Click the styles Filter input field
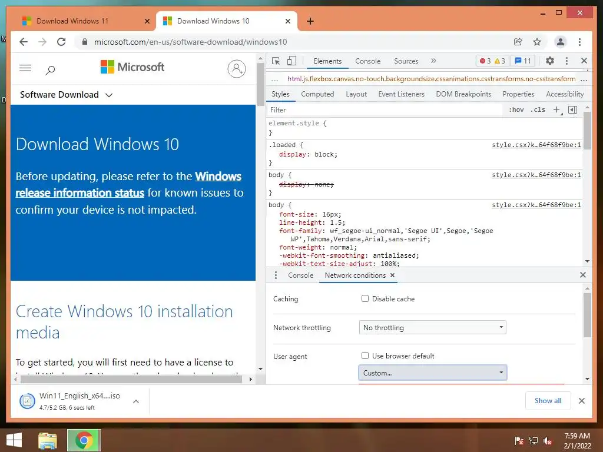 385,110
